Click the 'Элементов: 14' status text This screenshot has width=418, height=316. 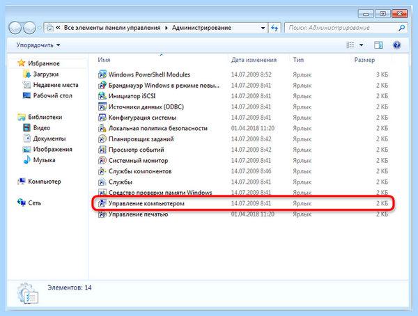[x=69, y=287]
